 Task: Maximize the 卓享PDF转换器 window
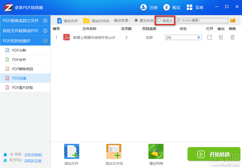[227, 7]
